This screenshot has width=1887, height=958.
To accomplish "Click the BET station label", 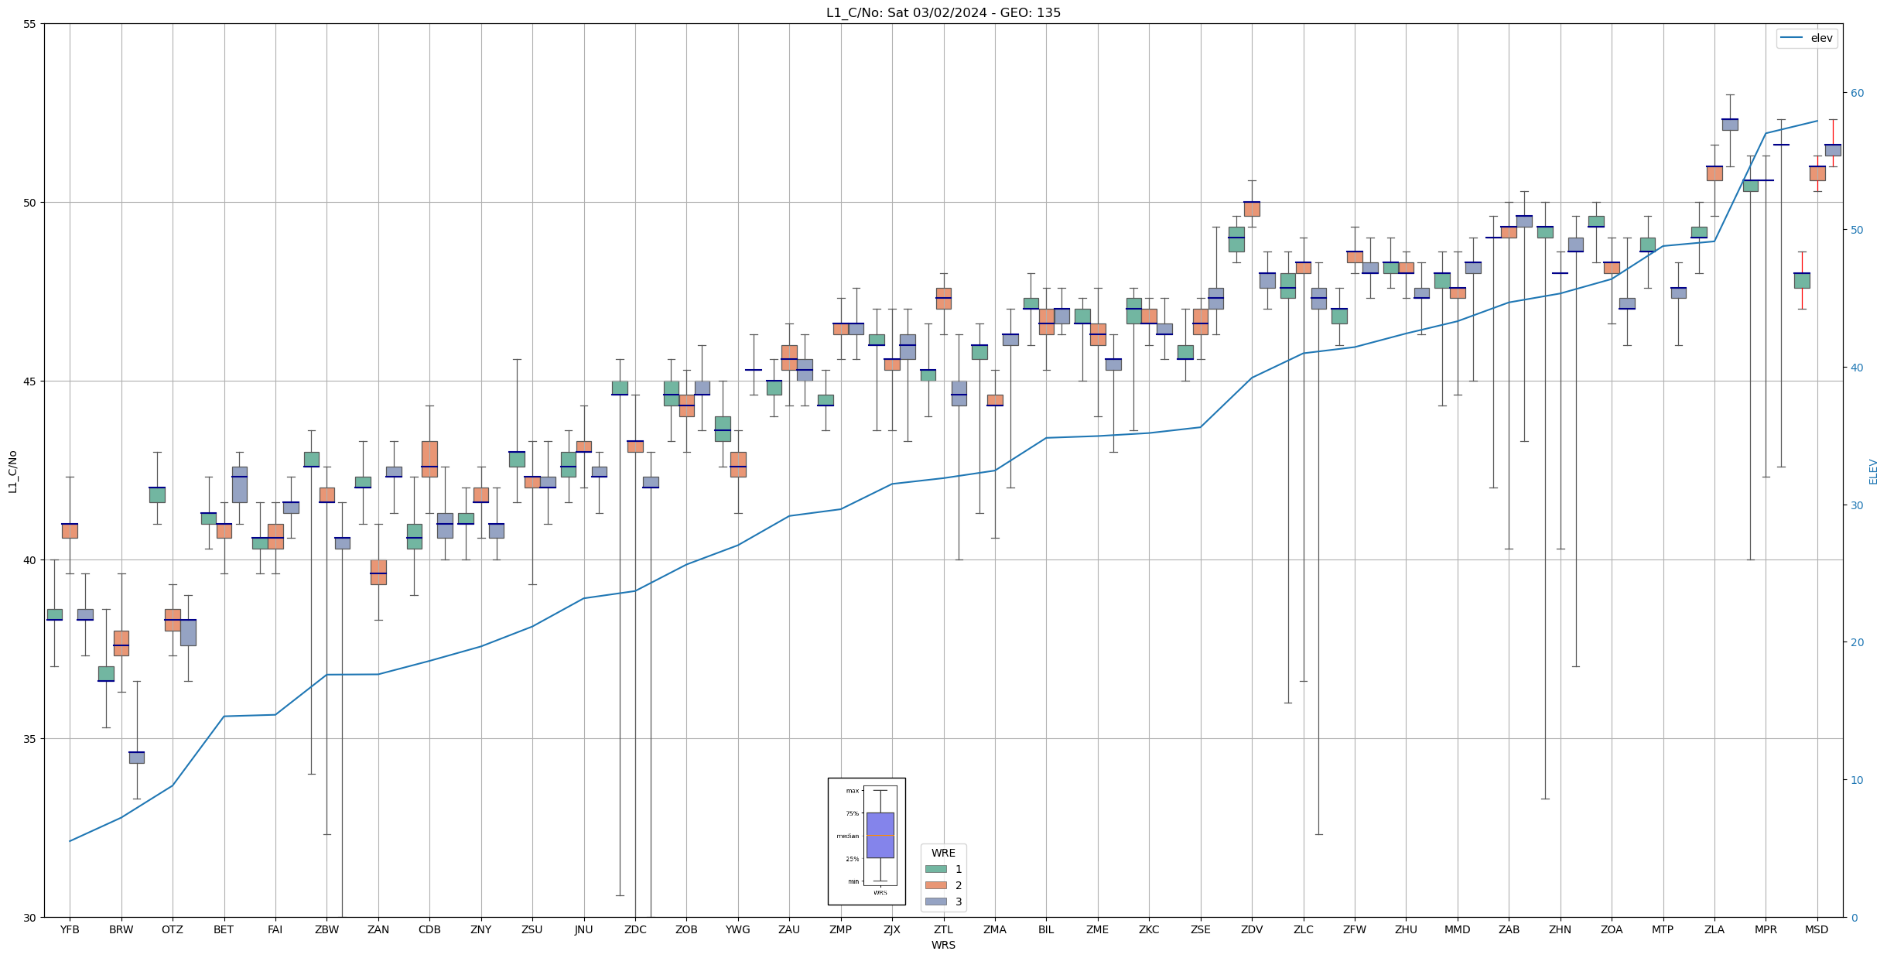I will pos(224,929).
